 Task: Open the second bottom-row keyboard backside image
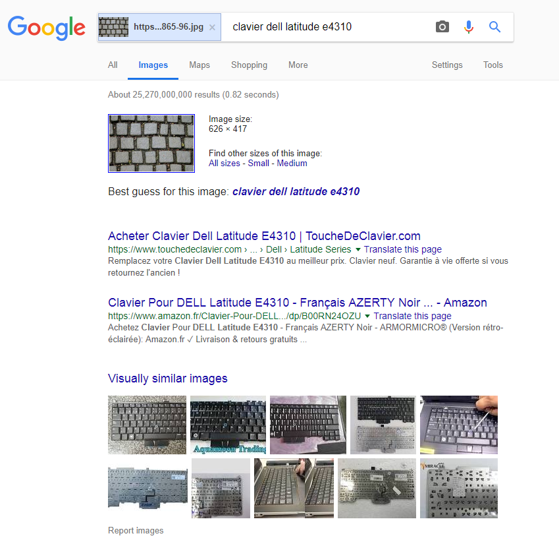221,489
